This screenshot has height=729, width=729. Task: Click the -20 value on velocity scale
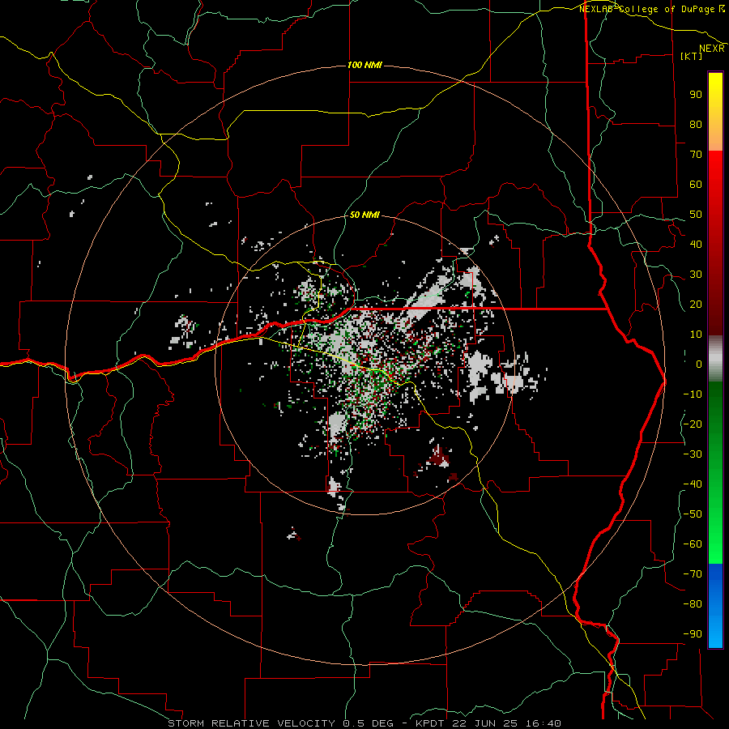pyautogui.click(x=693, y=424)
